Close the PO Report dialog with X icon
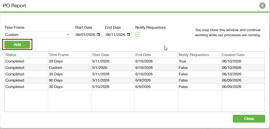 [262, 6]
